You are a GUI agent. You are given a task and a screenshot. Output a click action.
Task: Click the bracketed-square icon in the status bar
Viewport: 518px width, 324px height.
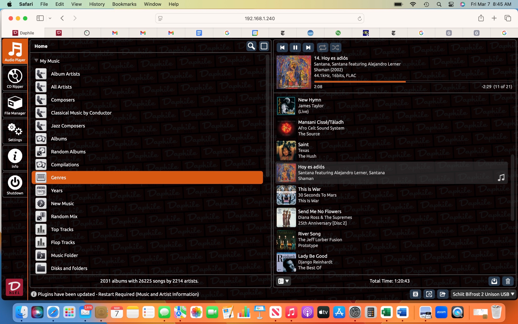(429, 294)
